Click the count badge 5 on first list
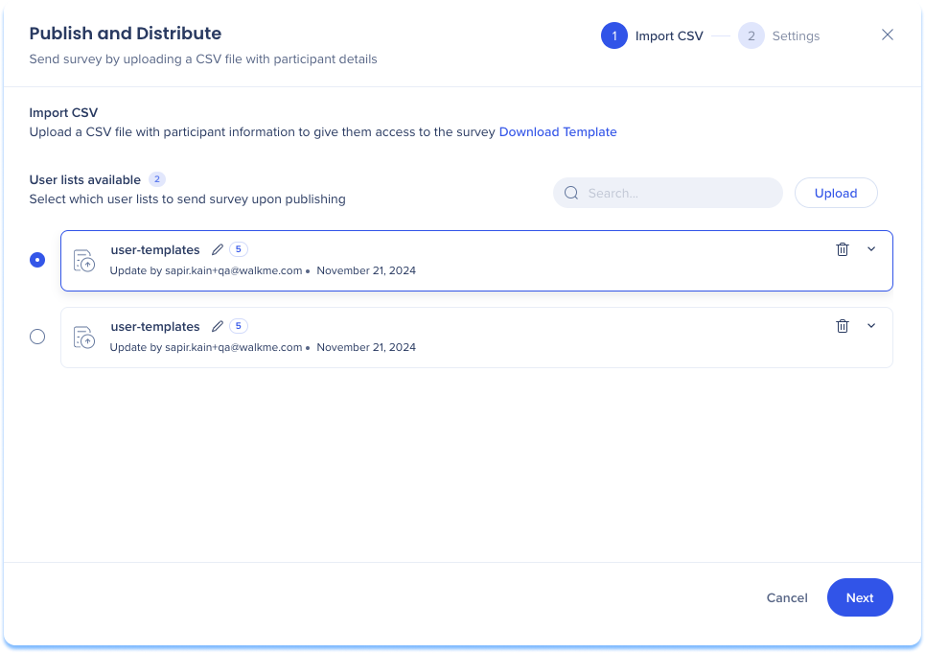 238,249
